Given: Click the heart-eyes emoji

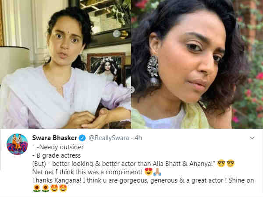Looking at the screenshot, I should click(149, 172).
